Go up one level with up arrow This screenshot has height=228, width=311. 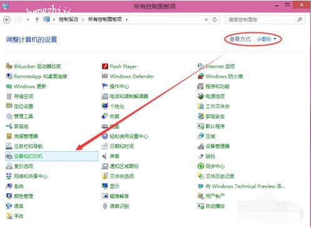(37, 20)
